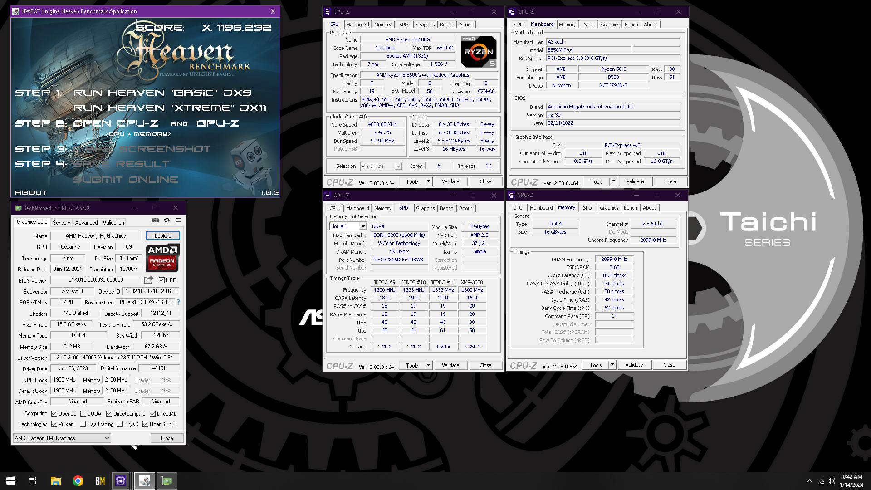The image size is (871, 490).
Task: Click the BIOS export share icon in GPU-Z
Action: click(148, 280)
